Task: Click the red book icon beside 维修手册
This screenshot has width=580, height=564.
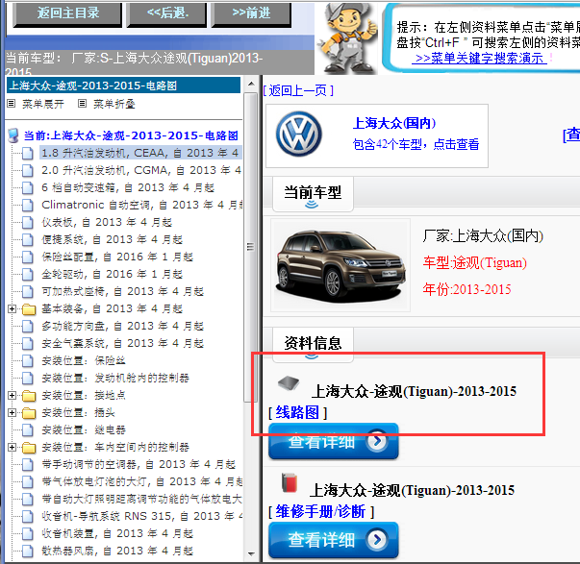Action: (290, 482)
